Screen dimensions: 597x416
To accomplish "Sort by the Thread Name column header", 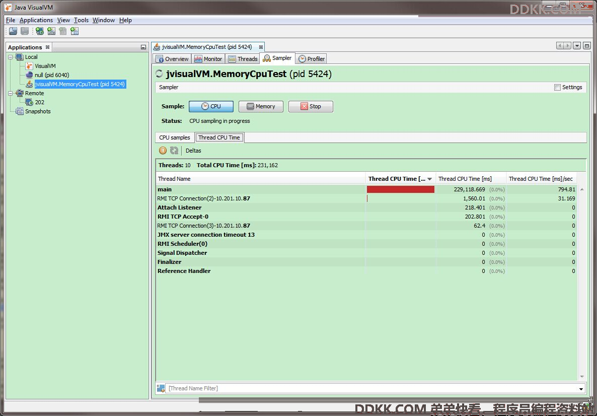I will [x=261, y=179].
